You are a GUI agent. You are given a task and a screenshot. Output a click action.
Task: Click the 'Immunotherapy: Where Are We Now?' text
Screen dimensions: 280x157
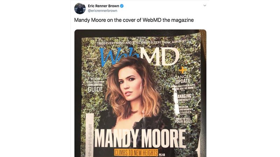[x=183, y=87]
